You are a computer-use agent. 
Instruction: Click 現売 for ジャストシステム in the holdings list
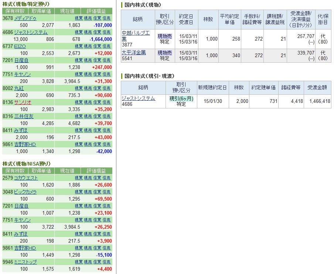[88, 32]
